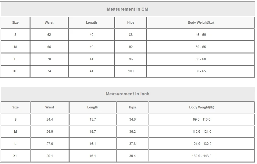Select the "Body Weight(kg)" column header
The image size is (257, 164).
[201, 22]
